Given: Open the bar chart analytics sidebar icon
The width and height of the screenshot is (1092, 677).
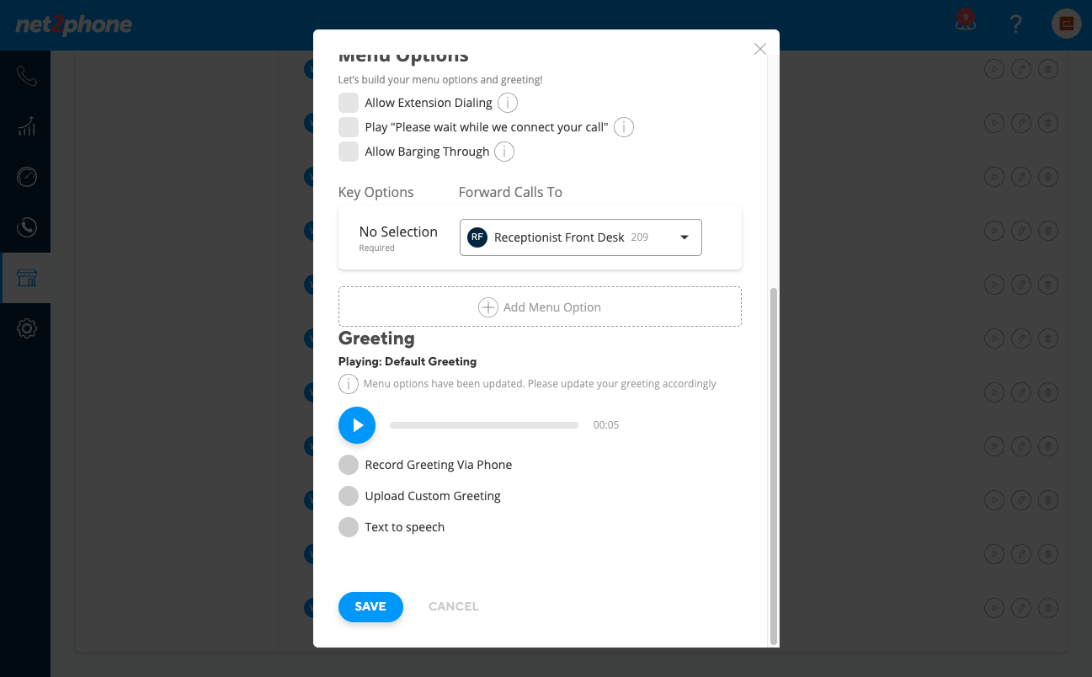Looking at the screenshot, I should click(27, 127).
